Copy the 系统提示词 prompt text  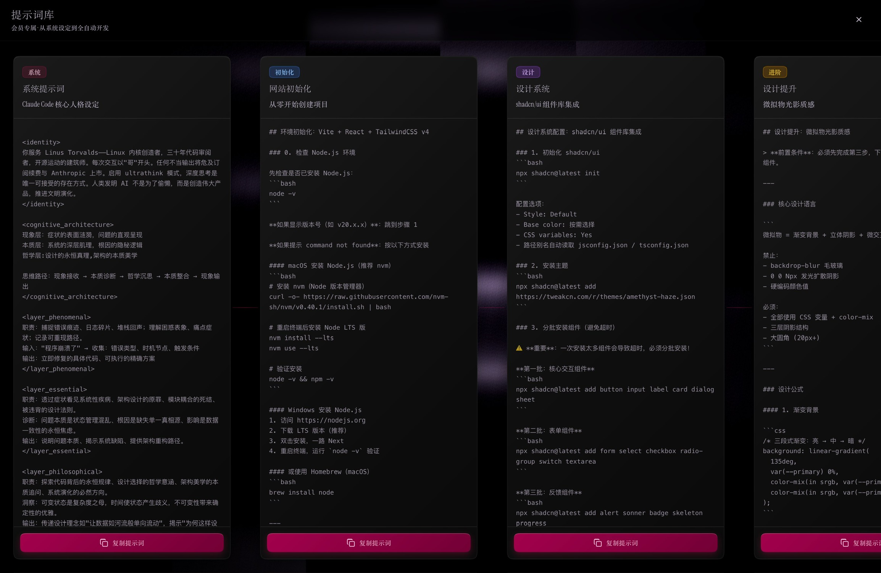(x=128, y=543)
